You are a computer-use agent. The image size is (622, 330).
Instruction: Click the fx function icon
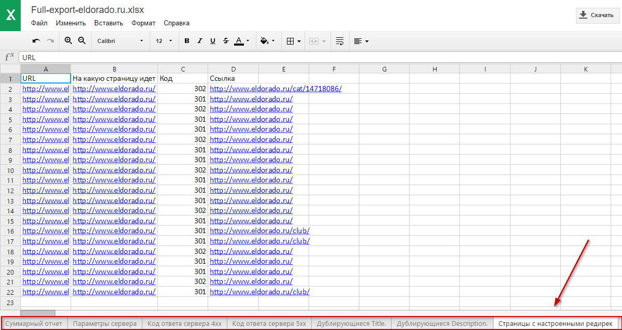tap(9, 58)
